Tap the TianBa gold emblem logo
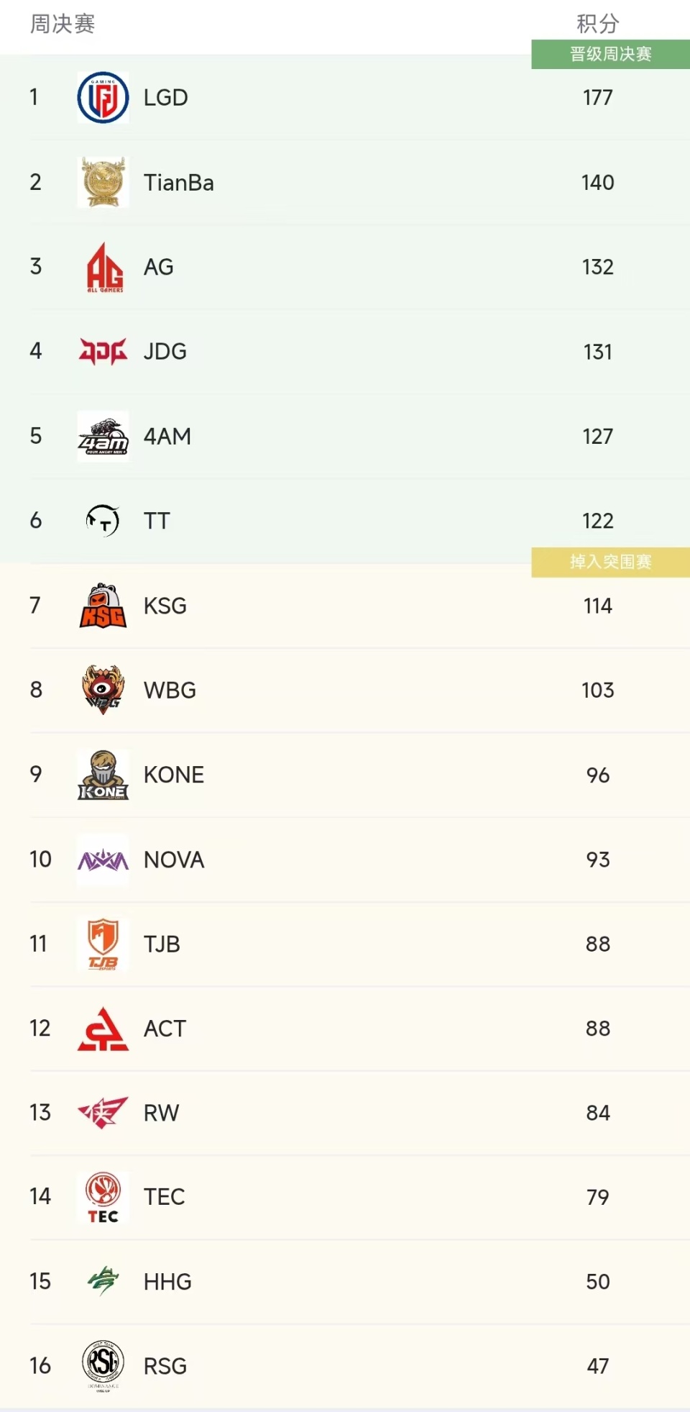The height and width of the screenshot is (1412, 690). click(x=103, y=182)
